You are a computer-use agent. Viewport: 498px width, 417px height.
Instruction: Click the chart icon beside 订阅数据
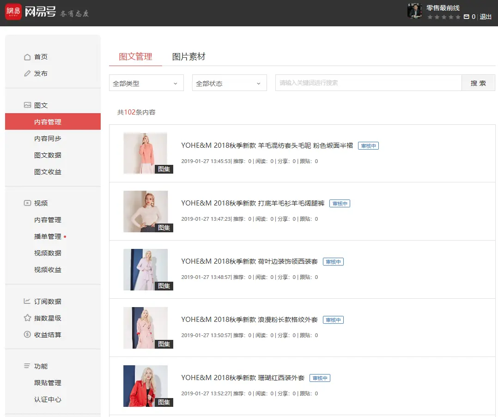pyautogui.click(x=27, y=302)
